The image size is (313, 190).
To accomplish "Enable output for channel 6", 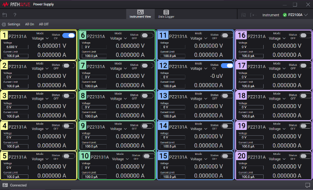I will pos(147,35).
